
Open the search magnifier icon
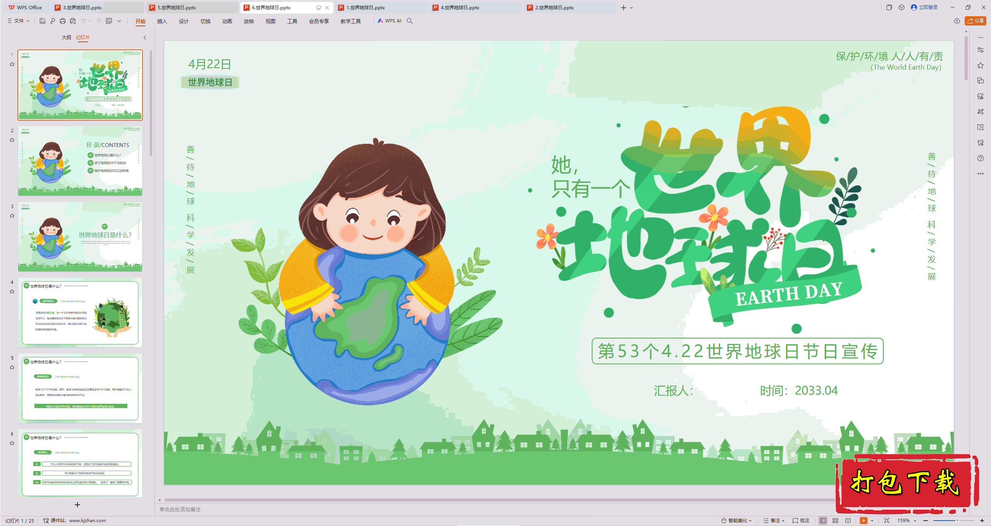click(x=410, y=21)
